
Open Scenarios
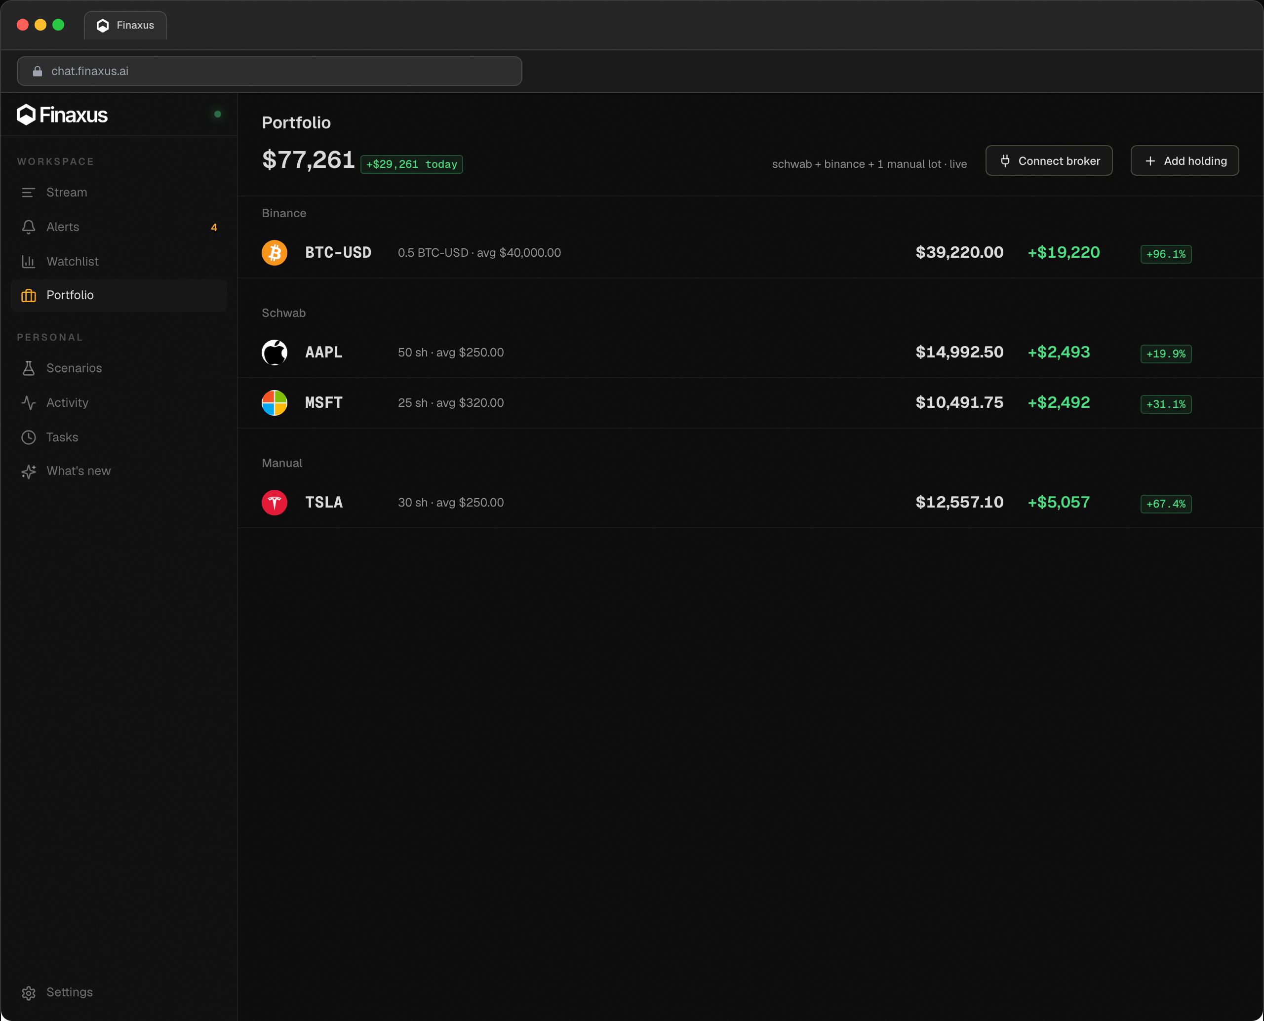coord(119,368)
